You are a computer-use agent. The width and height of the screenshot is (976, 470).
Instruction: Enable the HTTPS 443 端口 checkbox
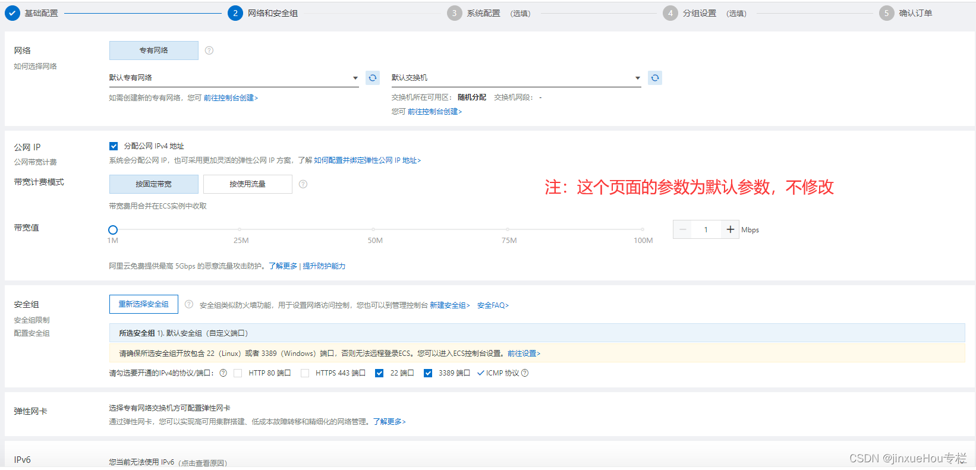(x=305, y=373)
